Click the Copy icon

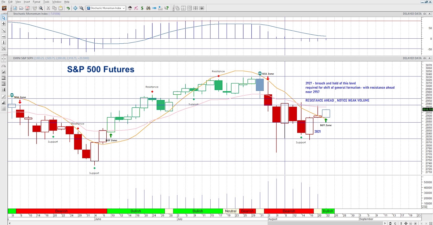54,8
